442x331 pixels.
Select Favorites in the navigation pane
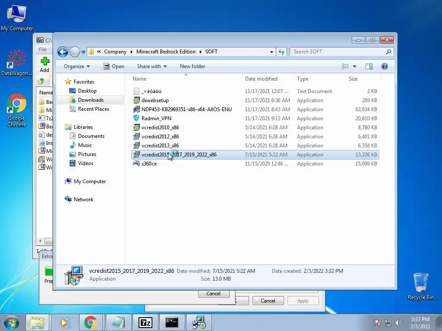pos(84,81)
